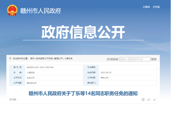This screenshot has width=171, height=121.
Task: Click the national emblem logo
Action: [12, 10]
